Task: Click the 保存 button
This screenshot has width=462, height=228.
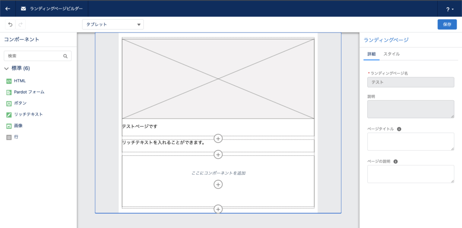Action: click(x=447, y=24)
